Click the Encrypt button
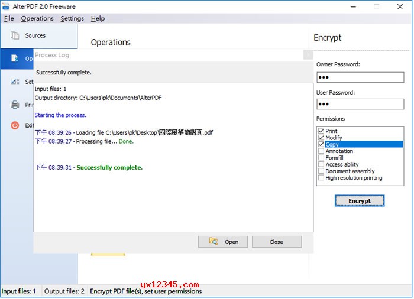414x299 pixels. click(360, 201)
